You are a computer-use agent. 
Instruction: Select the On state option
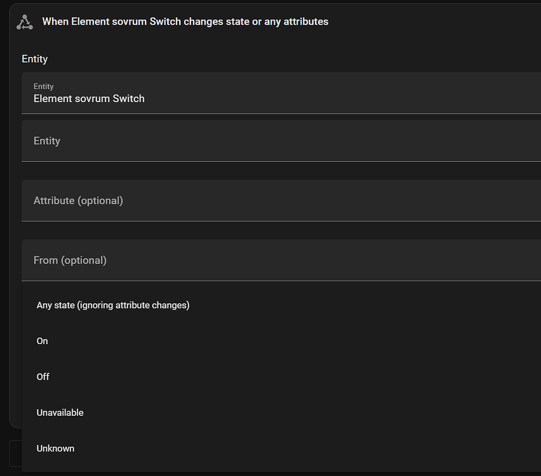[42, 341]
